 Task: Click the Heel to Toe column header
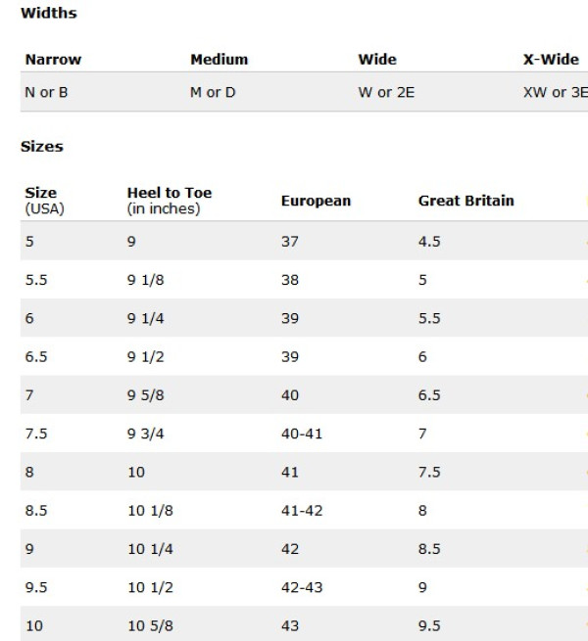170,201
